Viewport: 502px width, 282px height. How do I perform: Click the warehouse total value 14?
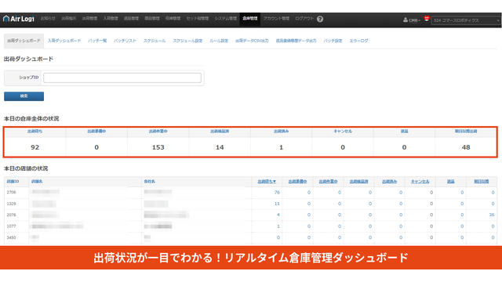tap(220, 147)
